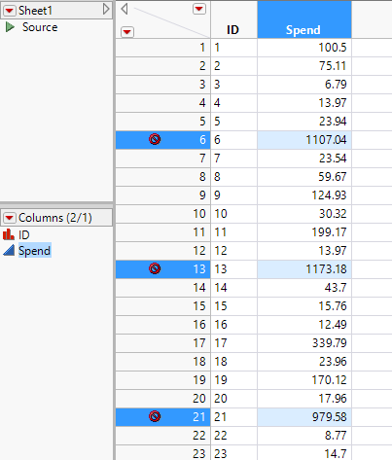Click the excluded icon on row 13
Viewport: 392px width, 460px height.
[x=155, y=268]
